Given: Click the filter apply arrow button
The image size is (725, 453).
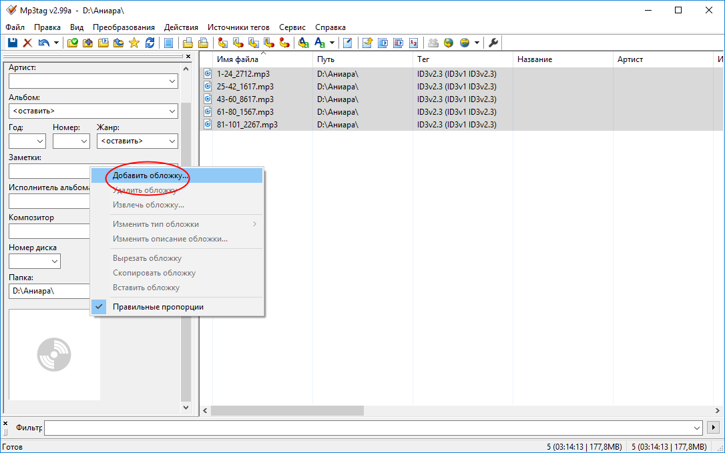Looking at the screenshot, I should click(714, 428).
